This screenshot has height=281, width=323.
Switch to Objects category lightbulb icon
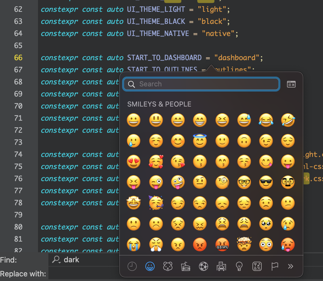pyautogui.click(x=239, y=266)
